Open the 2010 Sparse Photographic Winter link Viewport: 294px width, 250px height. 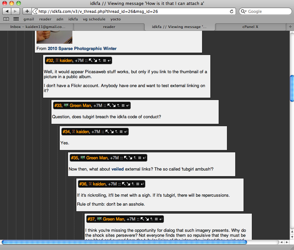[x=82, y=48]
